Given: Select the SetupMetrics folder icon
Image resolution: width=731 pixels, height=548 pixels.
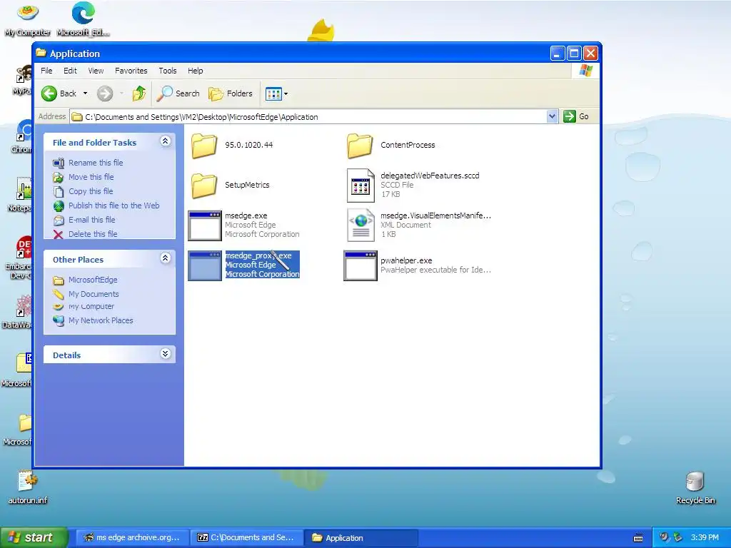Looking at the screenshot, I should [x=204, y=186].
